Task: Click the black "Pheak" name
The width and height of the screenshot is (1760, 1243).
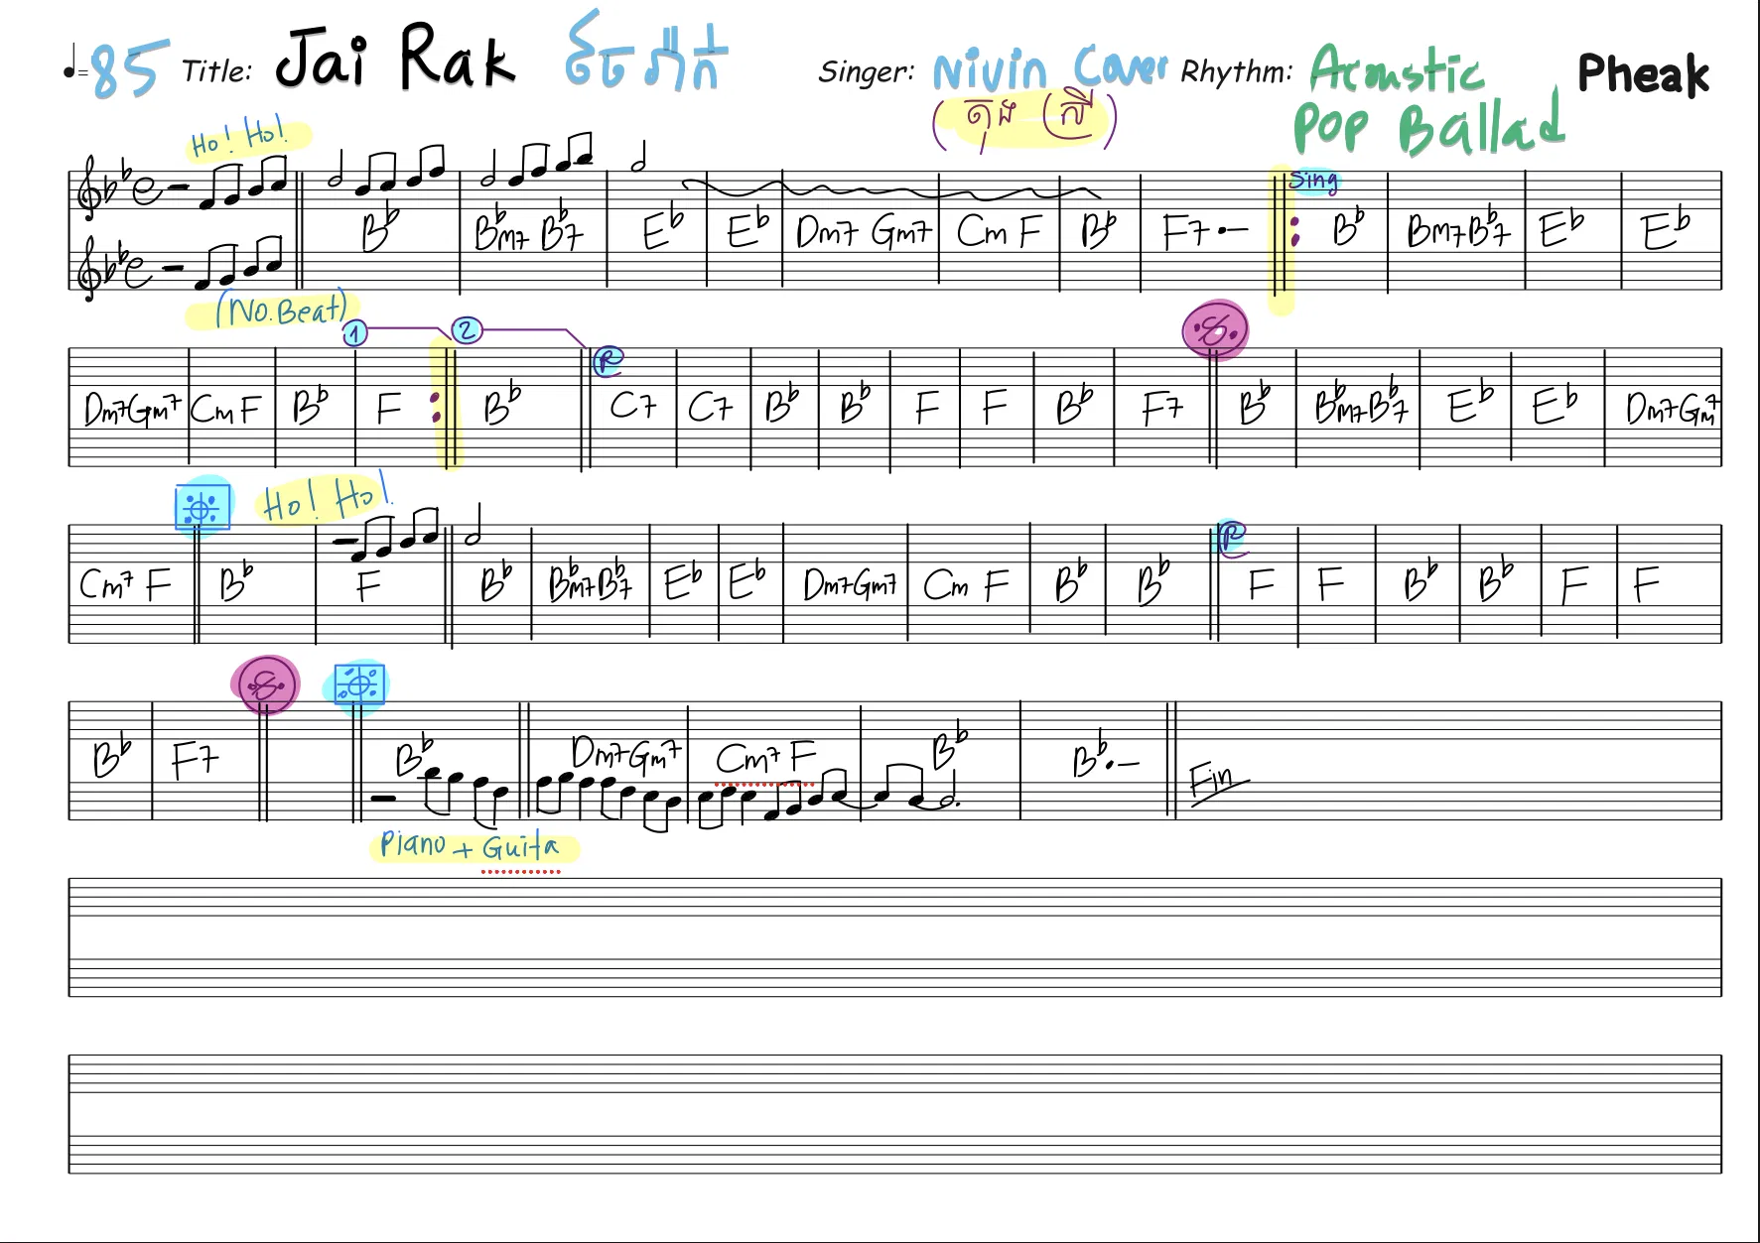Action: point(1643,73)
